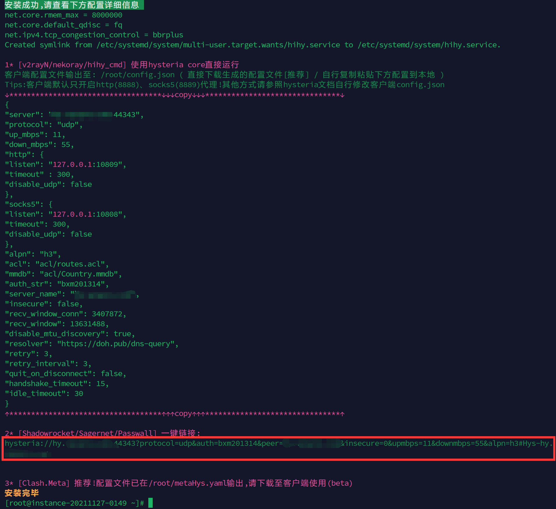Click the '/root/config.json' output path line
556x509 pixels.
pos(225,75)
